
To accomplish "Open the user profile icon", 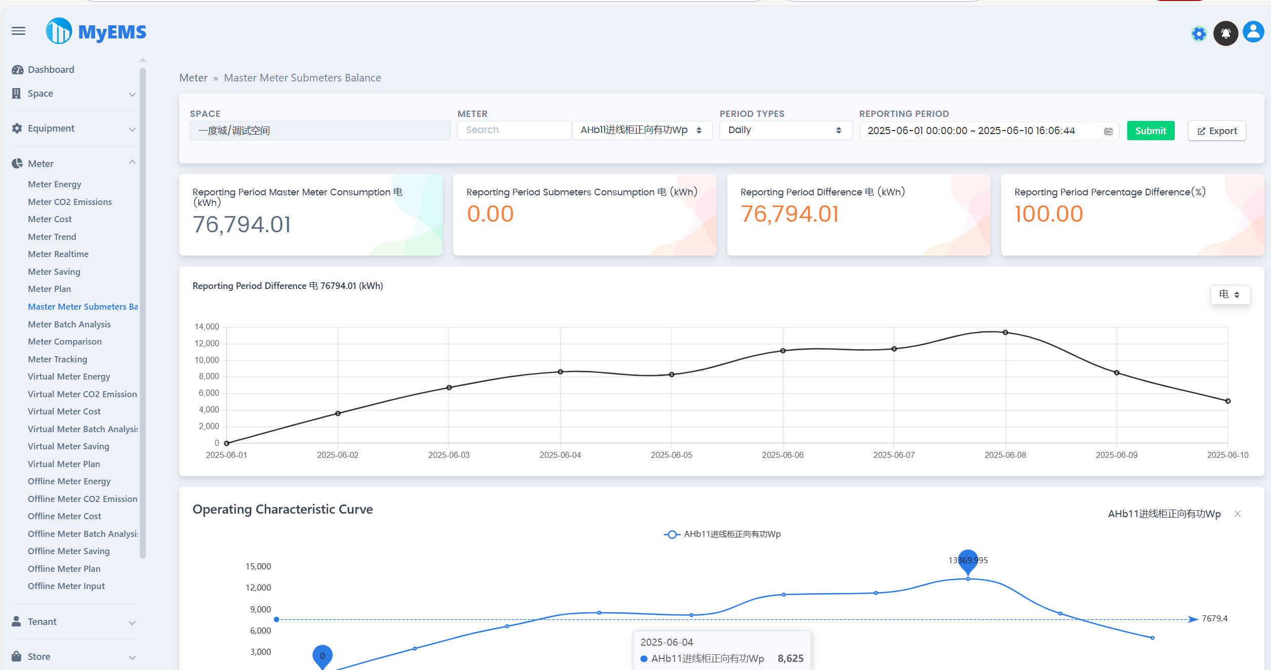I will tap(1253, 32).
